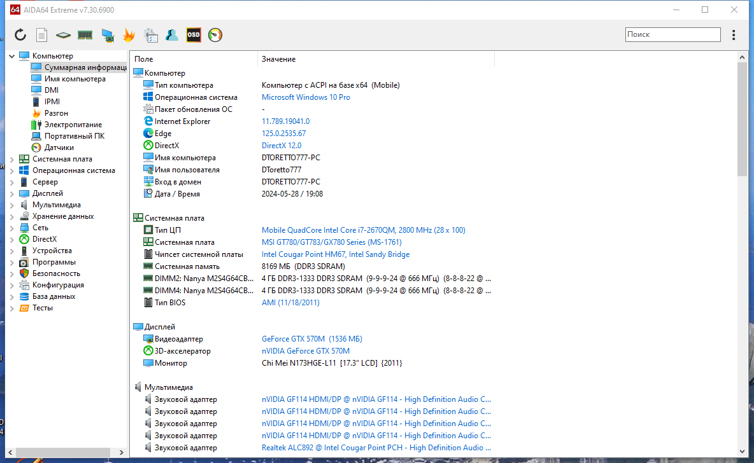Image resolution: width=754 pixels, height=463 pixels.
Task: Expand the Мультимедиа tree node
Action: [x=12, y=205]
